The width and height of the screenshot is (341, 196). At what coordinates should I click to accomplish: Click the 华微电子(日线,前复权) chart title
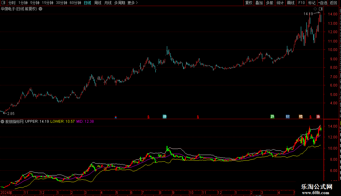pyautogui.click(x=19, y=9)
